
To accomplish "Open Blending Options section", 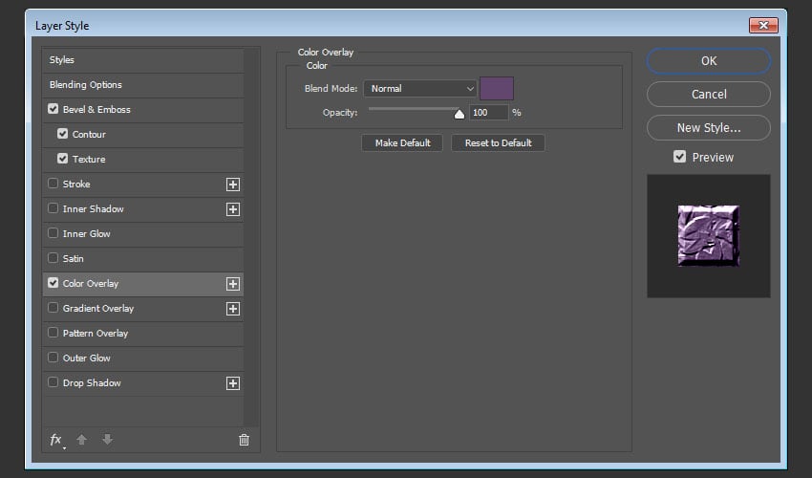I will pos(143,85).
